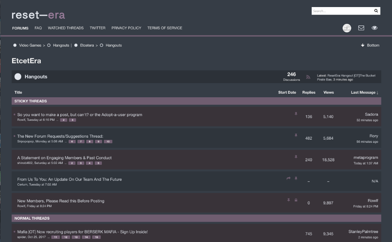The width and height of the screenshot is (392, 242).
Task: Open Statement on Engaging Members thread
Action: click(x=64, y=158)
